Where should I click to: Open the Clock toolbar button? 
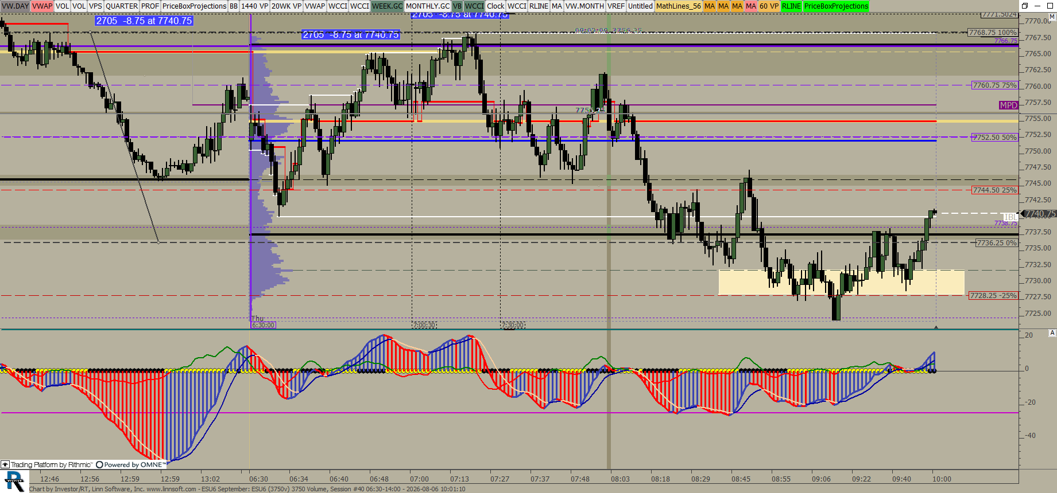[x=495, y=6]
